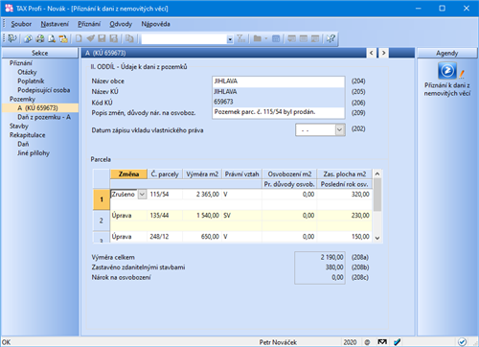Screen dimensions: 479x347
Task: Go to next section with right arrow
Action: click(383, 53)
